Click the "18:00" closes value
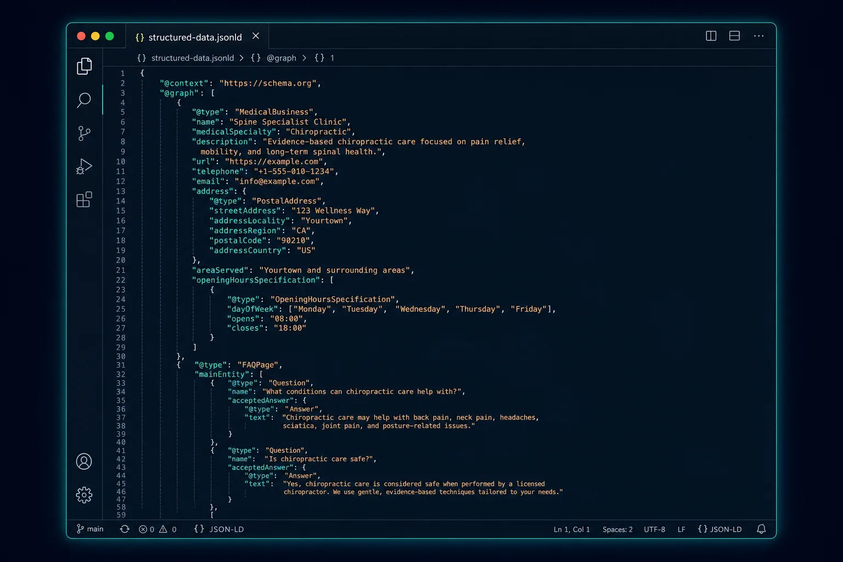This screenshot has width=843, height=562. click(x=290, y=328)
